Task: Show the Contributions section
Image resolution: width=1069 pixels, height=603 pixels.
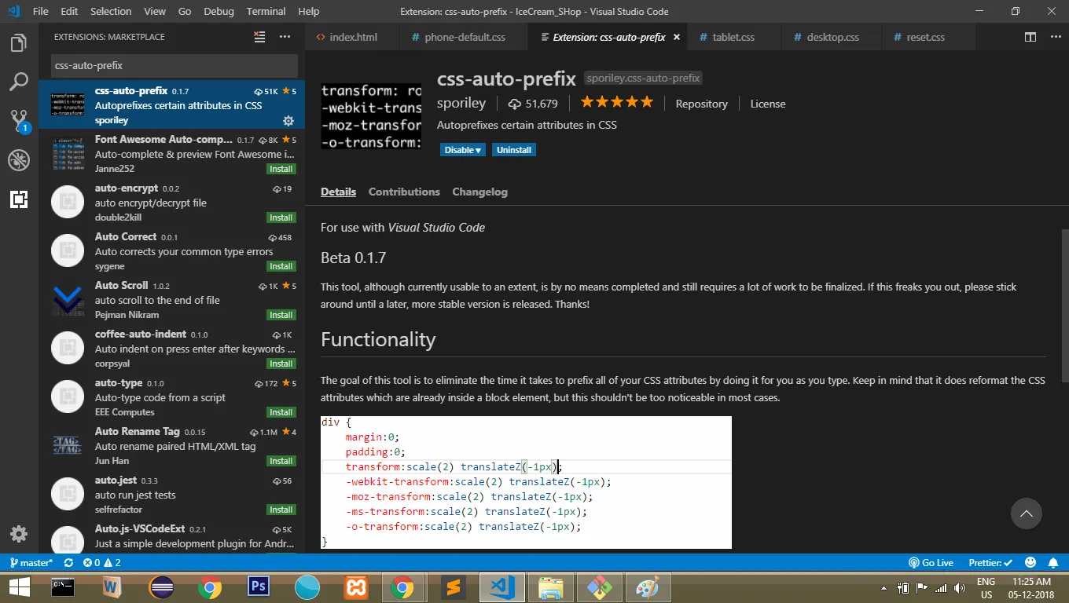Action: click(x=404, y=192)
